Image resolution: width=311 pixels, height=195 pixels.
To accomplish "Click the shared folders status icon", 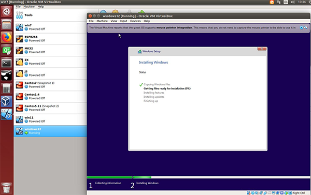I will click(270, 193).
